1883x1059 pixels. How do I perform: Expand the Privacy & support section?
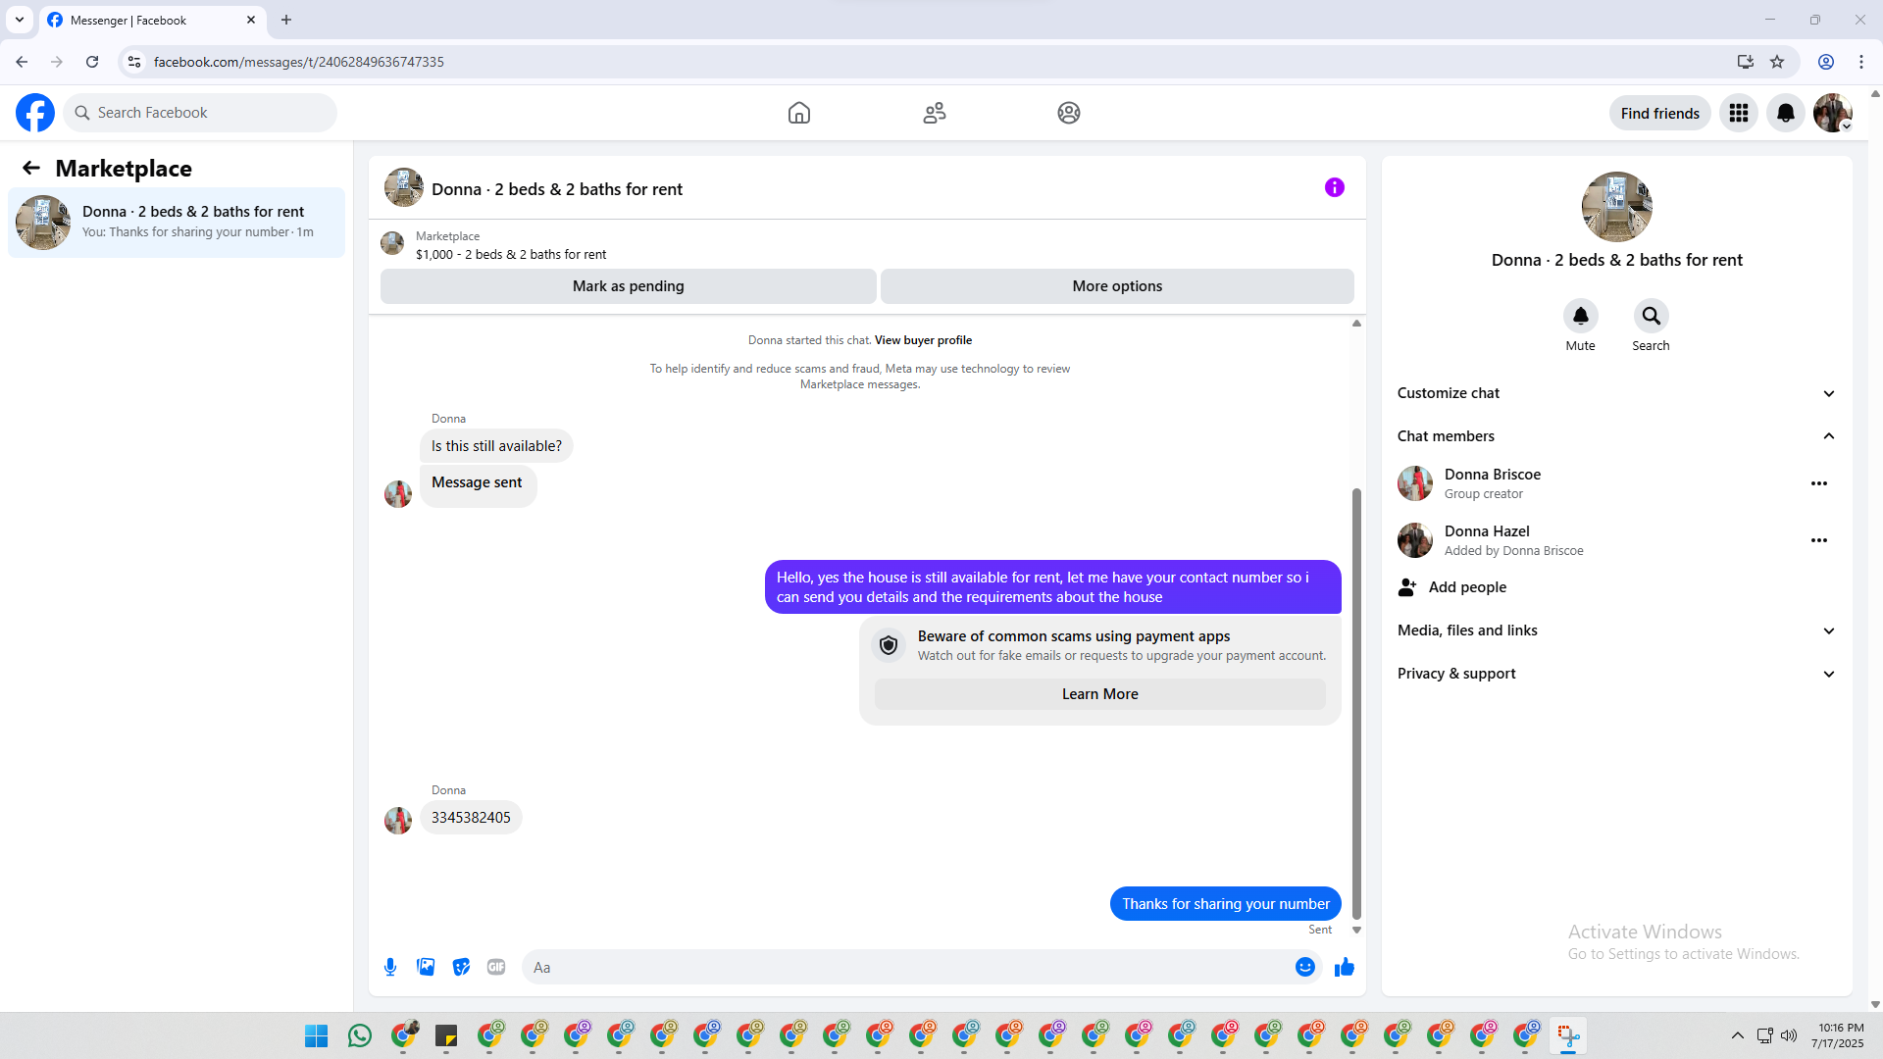(1617, 674)
